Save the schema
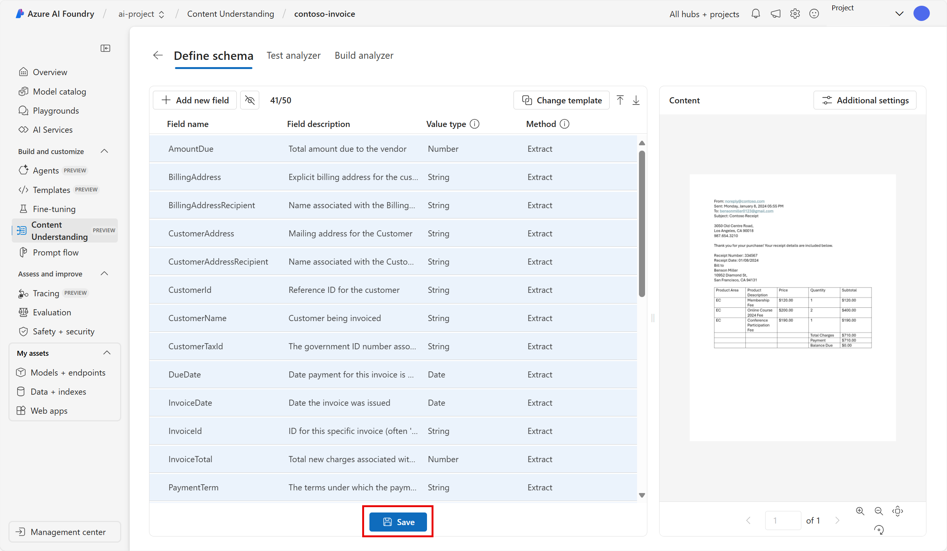The width and height of the screenshot is (947, 551). pos(398,522)
